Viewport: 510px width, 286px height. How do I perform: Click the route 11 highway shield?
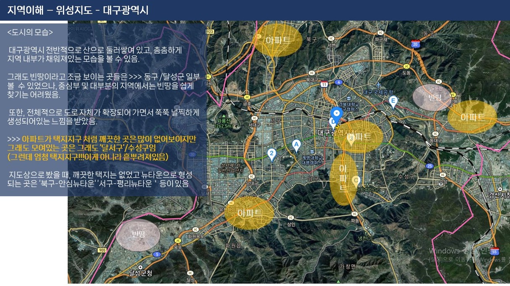click(324, 84)
